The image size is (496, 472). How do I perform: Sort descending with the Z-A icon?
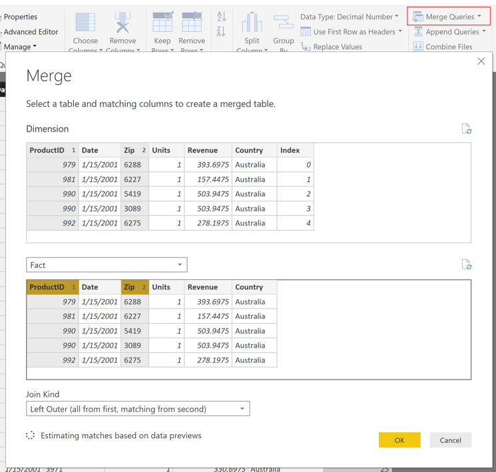point(222,31)
